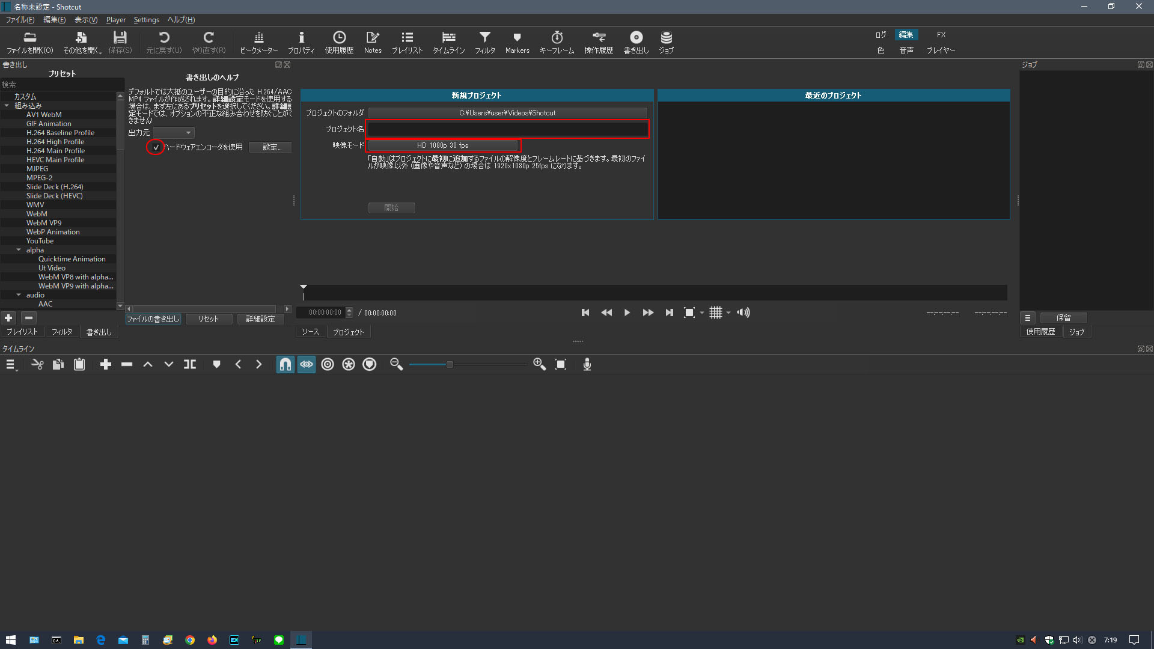Viewport: 1154px width, 649px height.
Task: Toggle player grid display button
Action: pos(715,312)
